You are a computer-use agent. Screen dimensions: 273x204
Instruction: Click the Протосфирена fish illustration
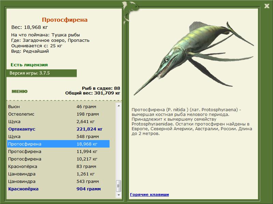pos(194,58)
